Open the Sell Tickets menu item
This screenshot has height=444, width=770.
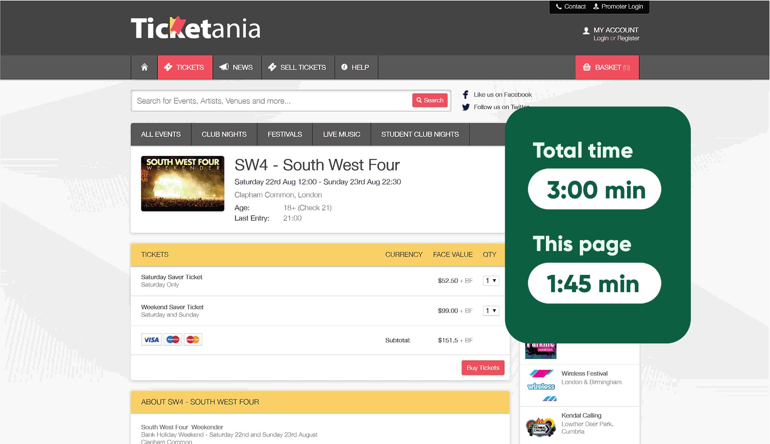click(298, 67)
